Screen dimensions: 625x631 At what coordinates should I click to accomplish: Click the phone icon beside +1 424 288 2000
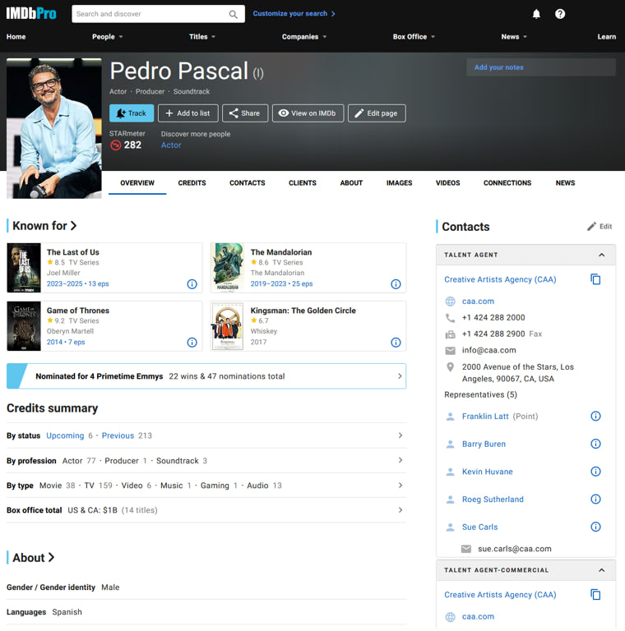[450, 318]
